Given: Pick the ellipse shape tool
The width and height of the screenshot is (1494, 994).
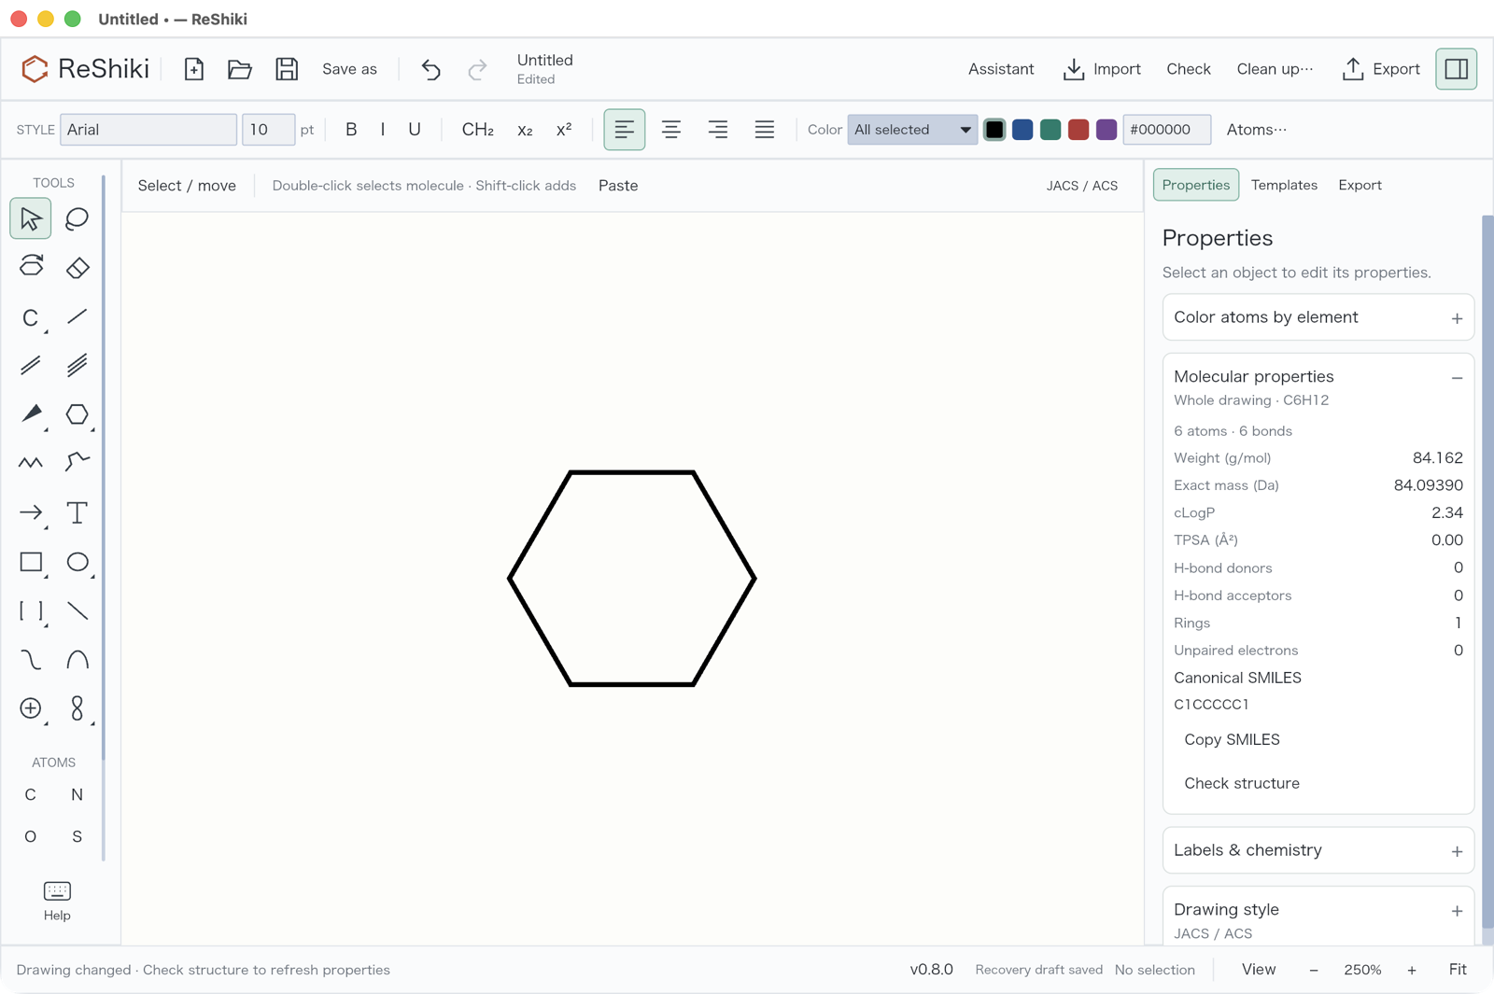Looking at the screenshot, I should [78, 562].
